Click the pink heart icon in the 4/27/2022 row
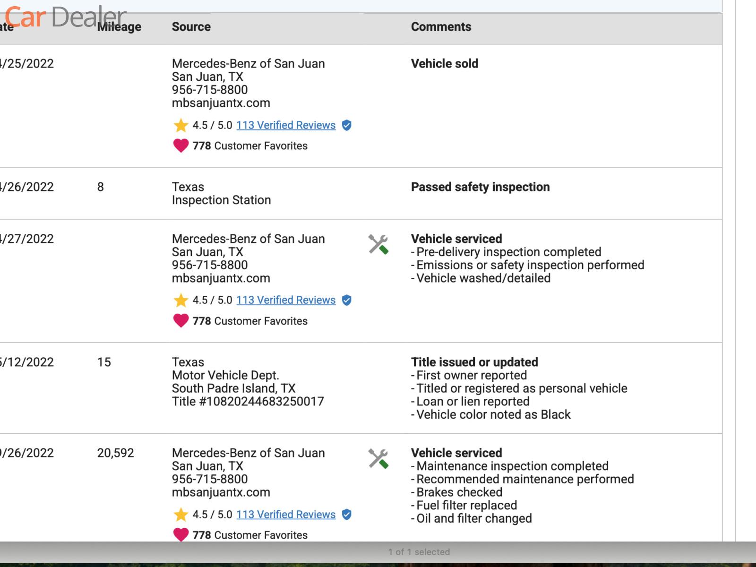Screen dimensions: 756x567 (180, 321)
